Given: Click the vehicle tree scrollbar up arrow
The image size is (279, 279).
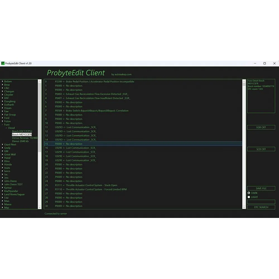Looking at the screenshot, I should 39,81.
